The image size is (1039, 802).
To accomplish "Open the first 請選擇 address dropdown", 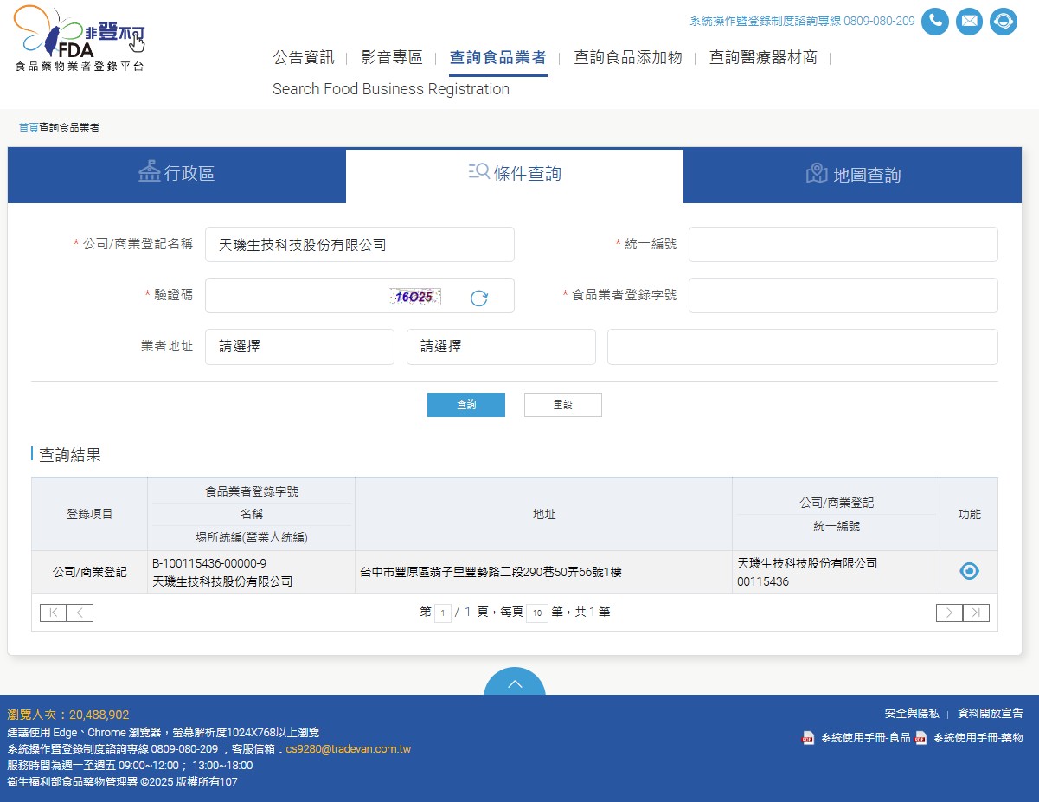I will 299,347.
